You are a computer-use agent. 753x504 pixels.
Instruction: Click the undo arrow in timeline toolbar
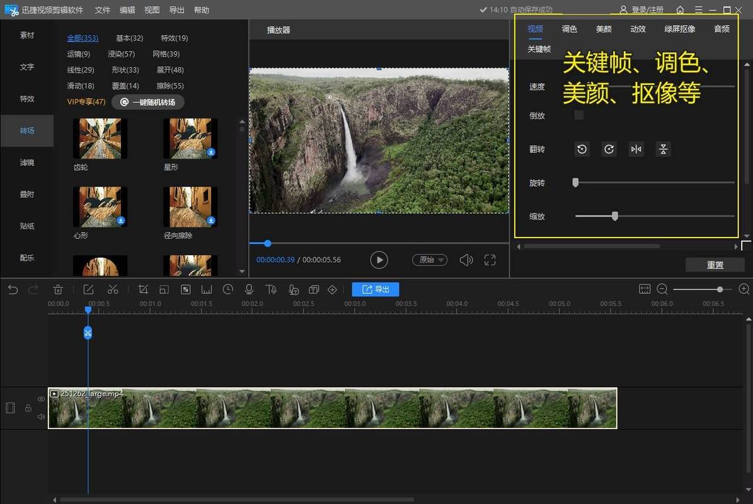pos(13,289)
